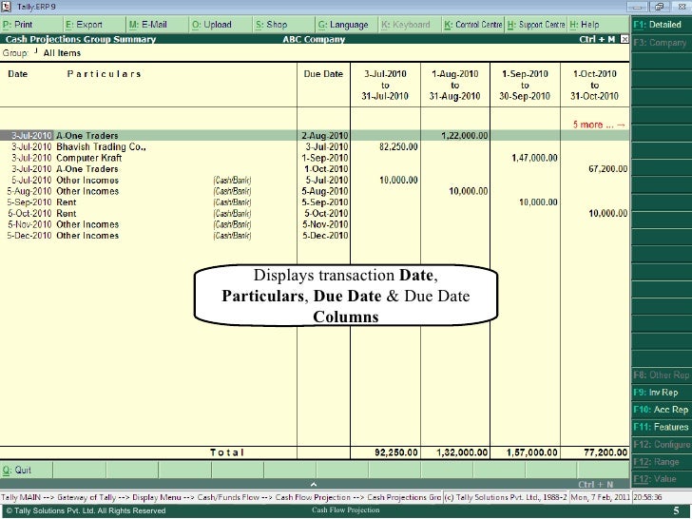Screen dimensions: 692x519
Task: Click the 1,22,000.00 amount cell
Action: tap(464, 136)
